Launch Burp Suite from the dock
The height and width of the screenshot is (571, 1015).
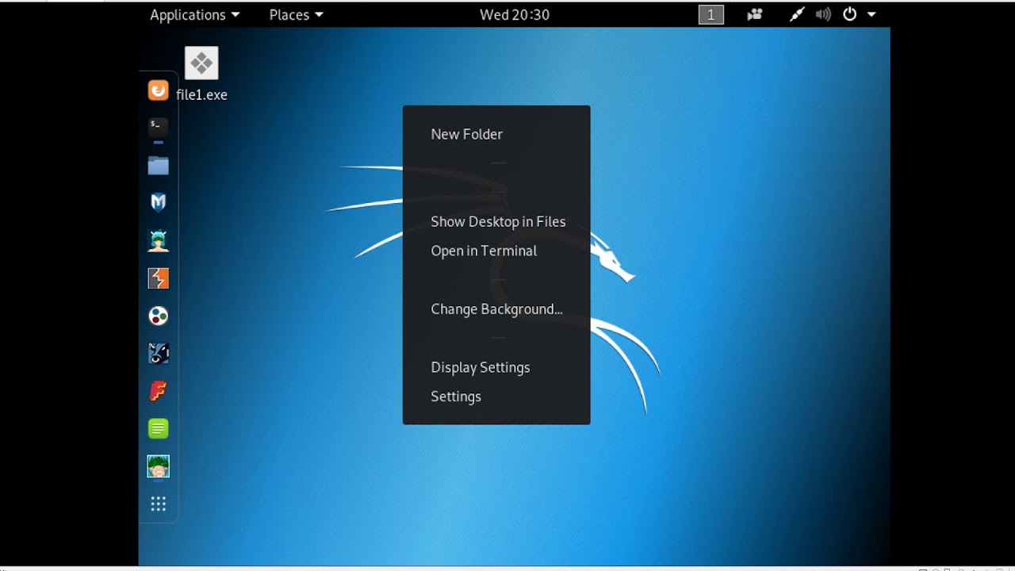(x=159, y=278)
